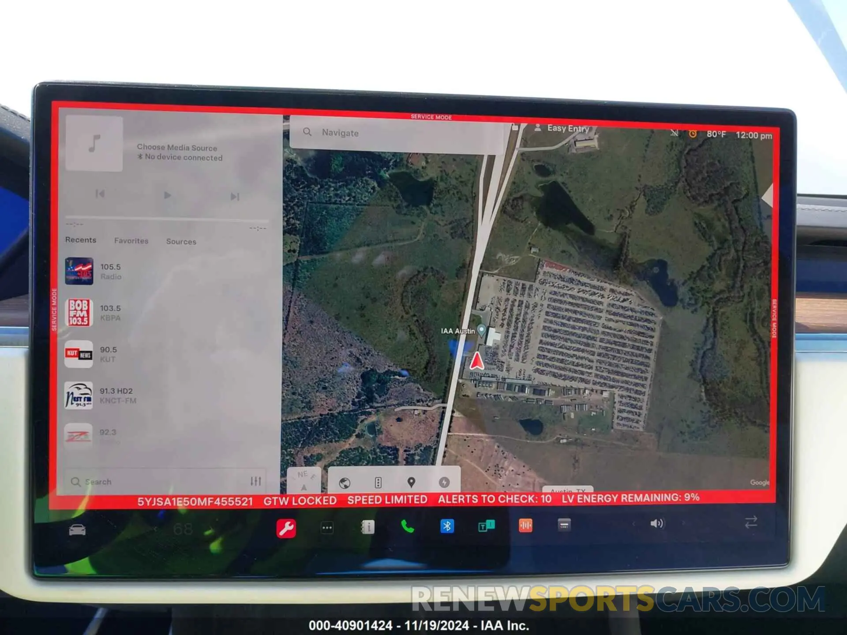847x635 pixels.
Task: Skip to next track
Action: [x=235, y=196]
